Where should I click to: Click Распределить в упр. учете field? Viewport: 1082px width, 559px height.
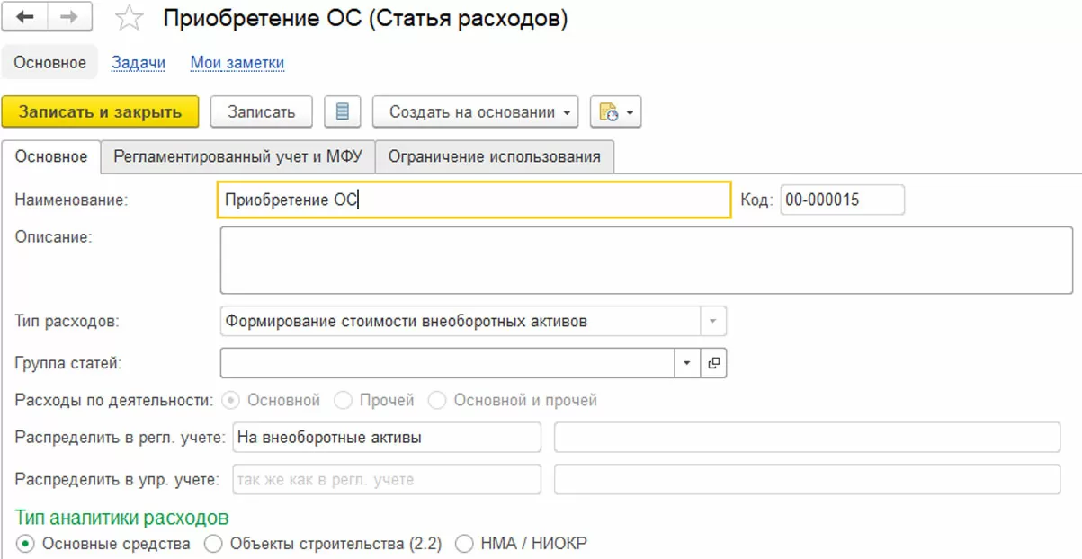pyautogui.click(x=387, y=479)
